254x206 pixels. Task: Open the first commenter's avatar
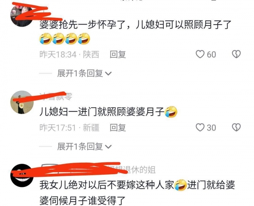[x=22, y=16]
